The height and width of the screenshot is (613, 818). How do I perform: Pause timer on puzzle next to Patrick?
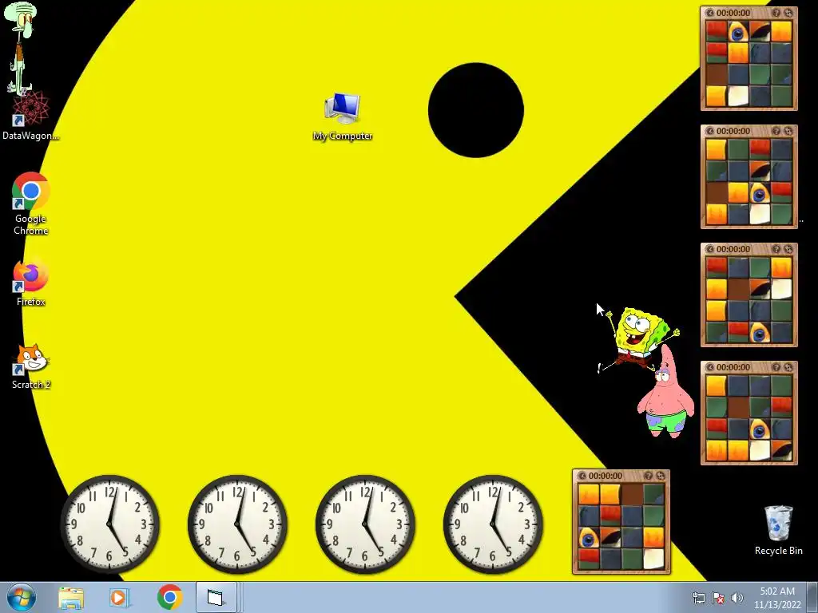coord(709,367)
